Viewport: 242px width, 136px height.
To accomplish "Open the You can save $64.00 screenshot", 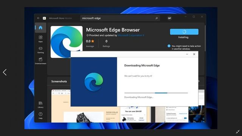I will click(133, 114).
